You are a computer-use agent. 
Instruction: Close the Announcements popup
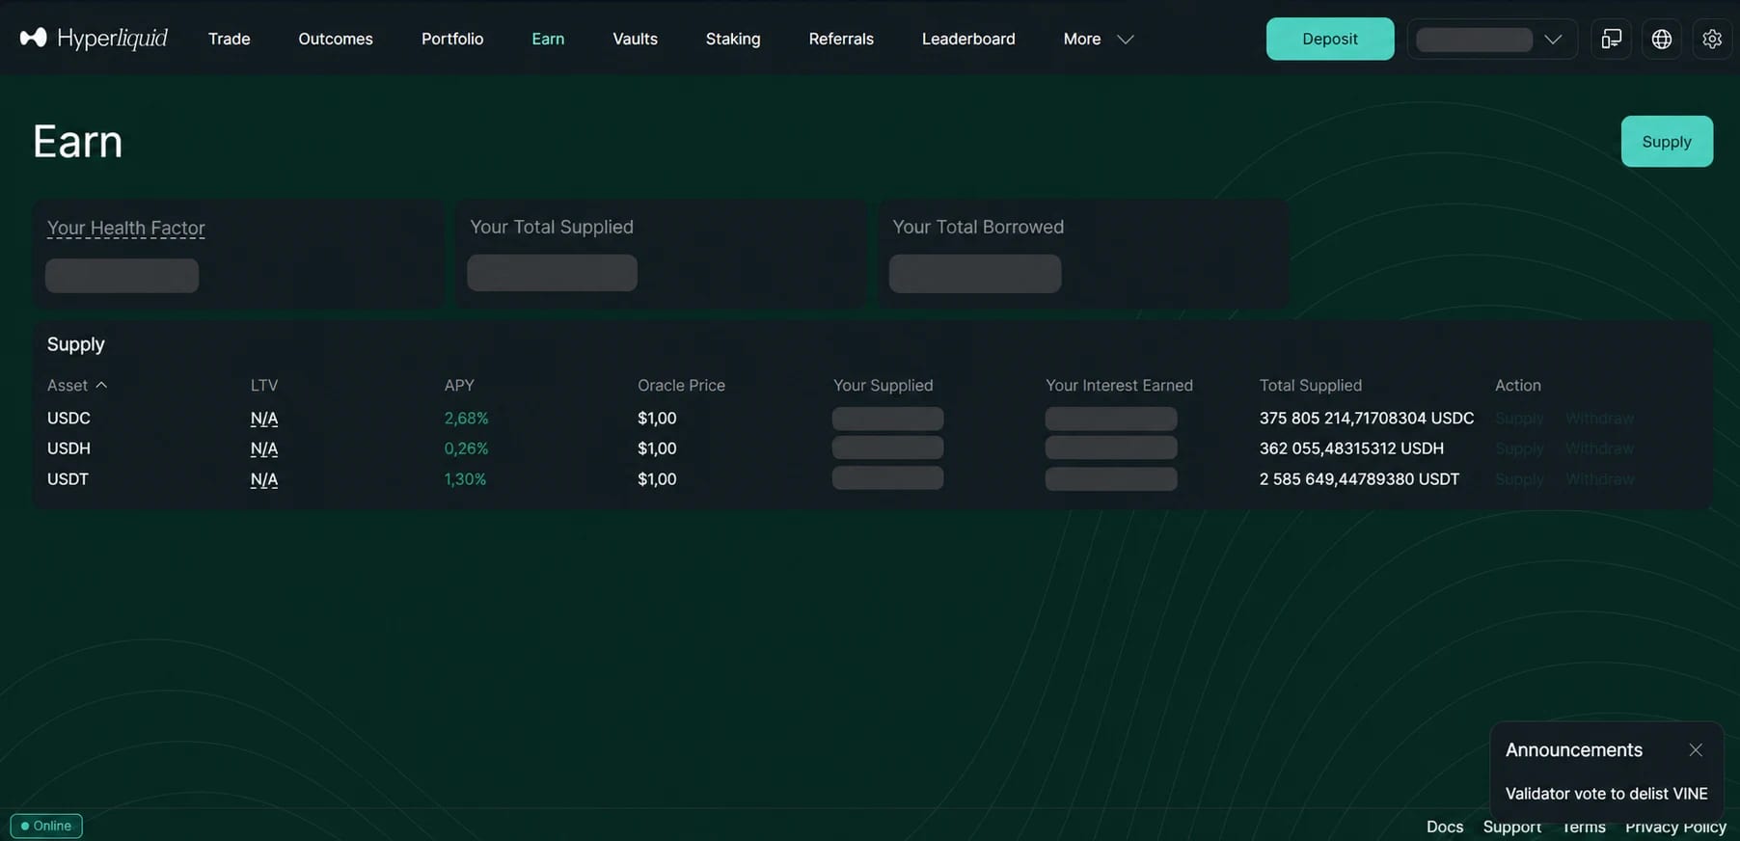pyautogui.click(x=1696, y=749)
